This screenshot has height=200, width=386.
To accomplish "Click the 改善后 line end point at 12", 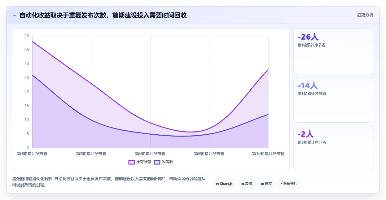I will click(268, 115).
